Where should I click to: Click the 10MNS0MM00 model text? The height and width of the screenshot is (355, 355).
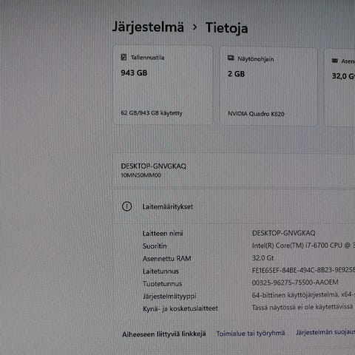[x=141, y=175]
